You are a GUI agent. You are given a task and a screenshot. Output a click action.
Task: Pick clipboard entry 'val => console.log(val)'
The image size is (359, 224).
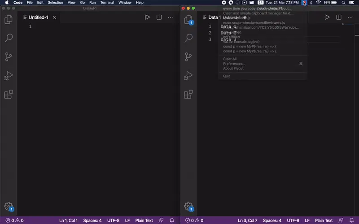click(263, 42)
